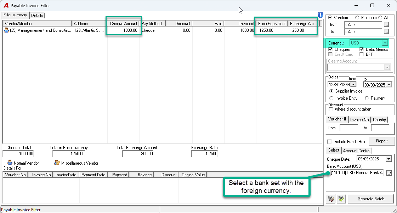Select the Supplier Invoice radio button
Screen dimensions: 397x213
click(x=331, y=91)
